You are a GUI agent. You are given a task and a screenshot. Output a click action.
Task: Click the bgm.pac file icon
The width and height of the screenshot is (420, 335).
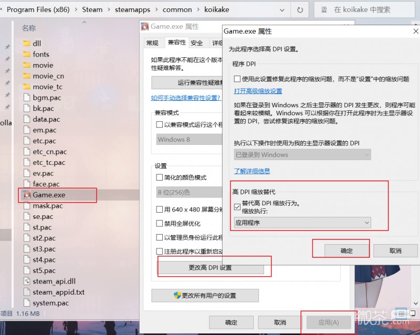[x=27, y=98]
